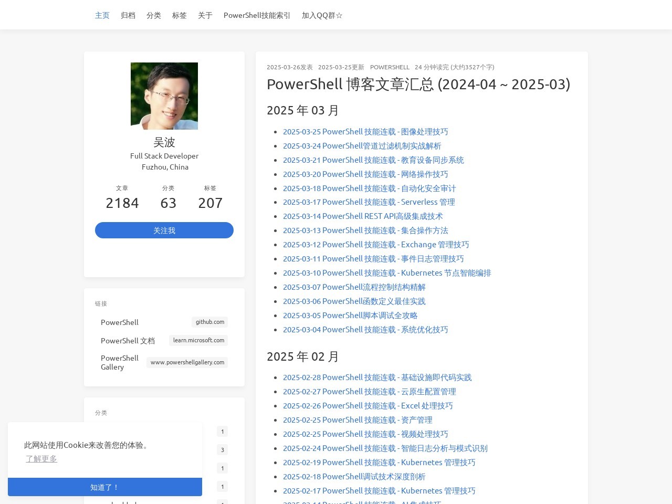Open the 2025-03-25 图像处理技巧 article
Screen dimensions: 672x504
[x=365, y=132]
